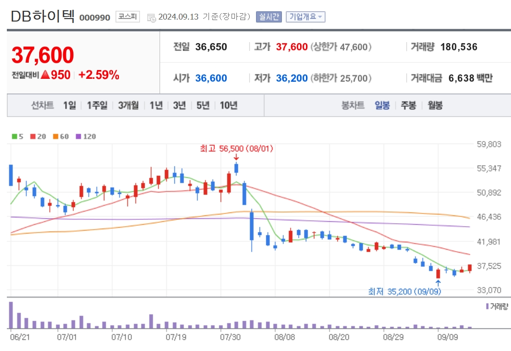Open the 기업개요 dropdown
The width and height of the screenshot is (511, 351).
pyautogui.click(x=305, y=17)
